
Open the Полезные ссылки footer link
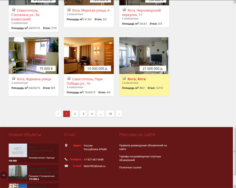(130, 167)
